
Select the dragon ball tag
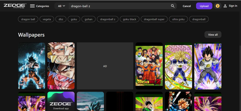tap(28, 19)
